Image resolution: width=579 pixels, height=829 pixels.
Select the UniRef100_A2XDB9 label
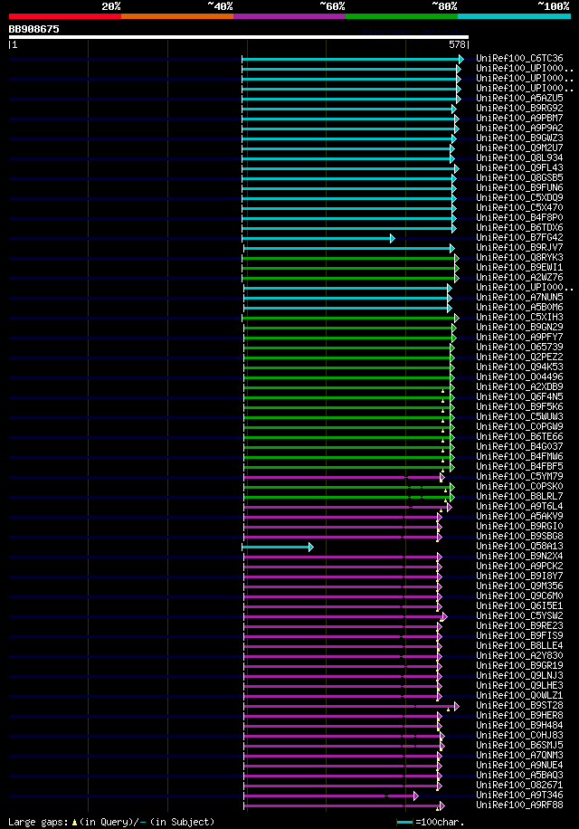pyautogui.click(x=519, y=387)
